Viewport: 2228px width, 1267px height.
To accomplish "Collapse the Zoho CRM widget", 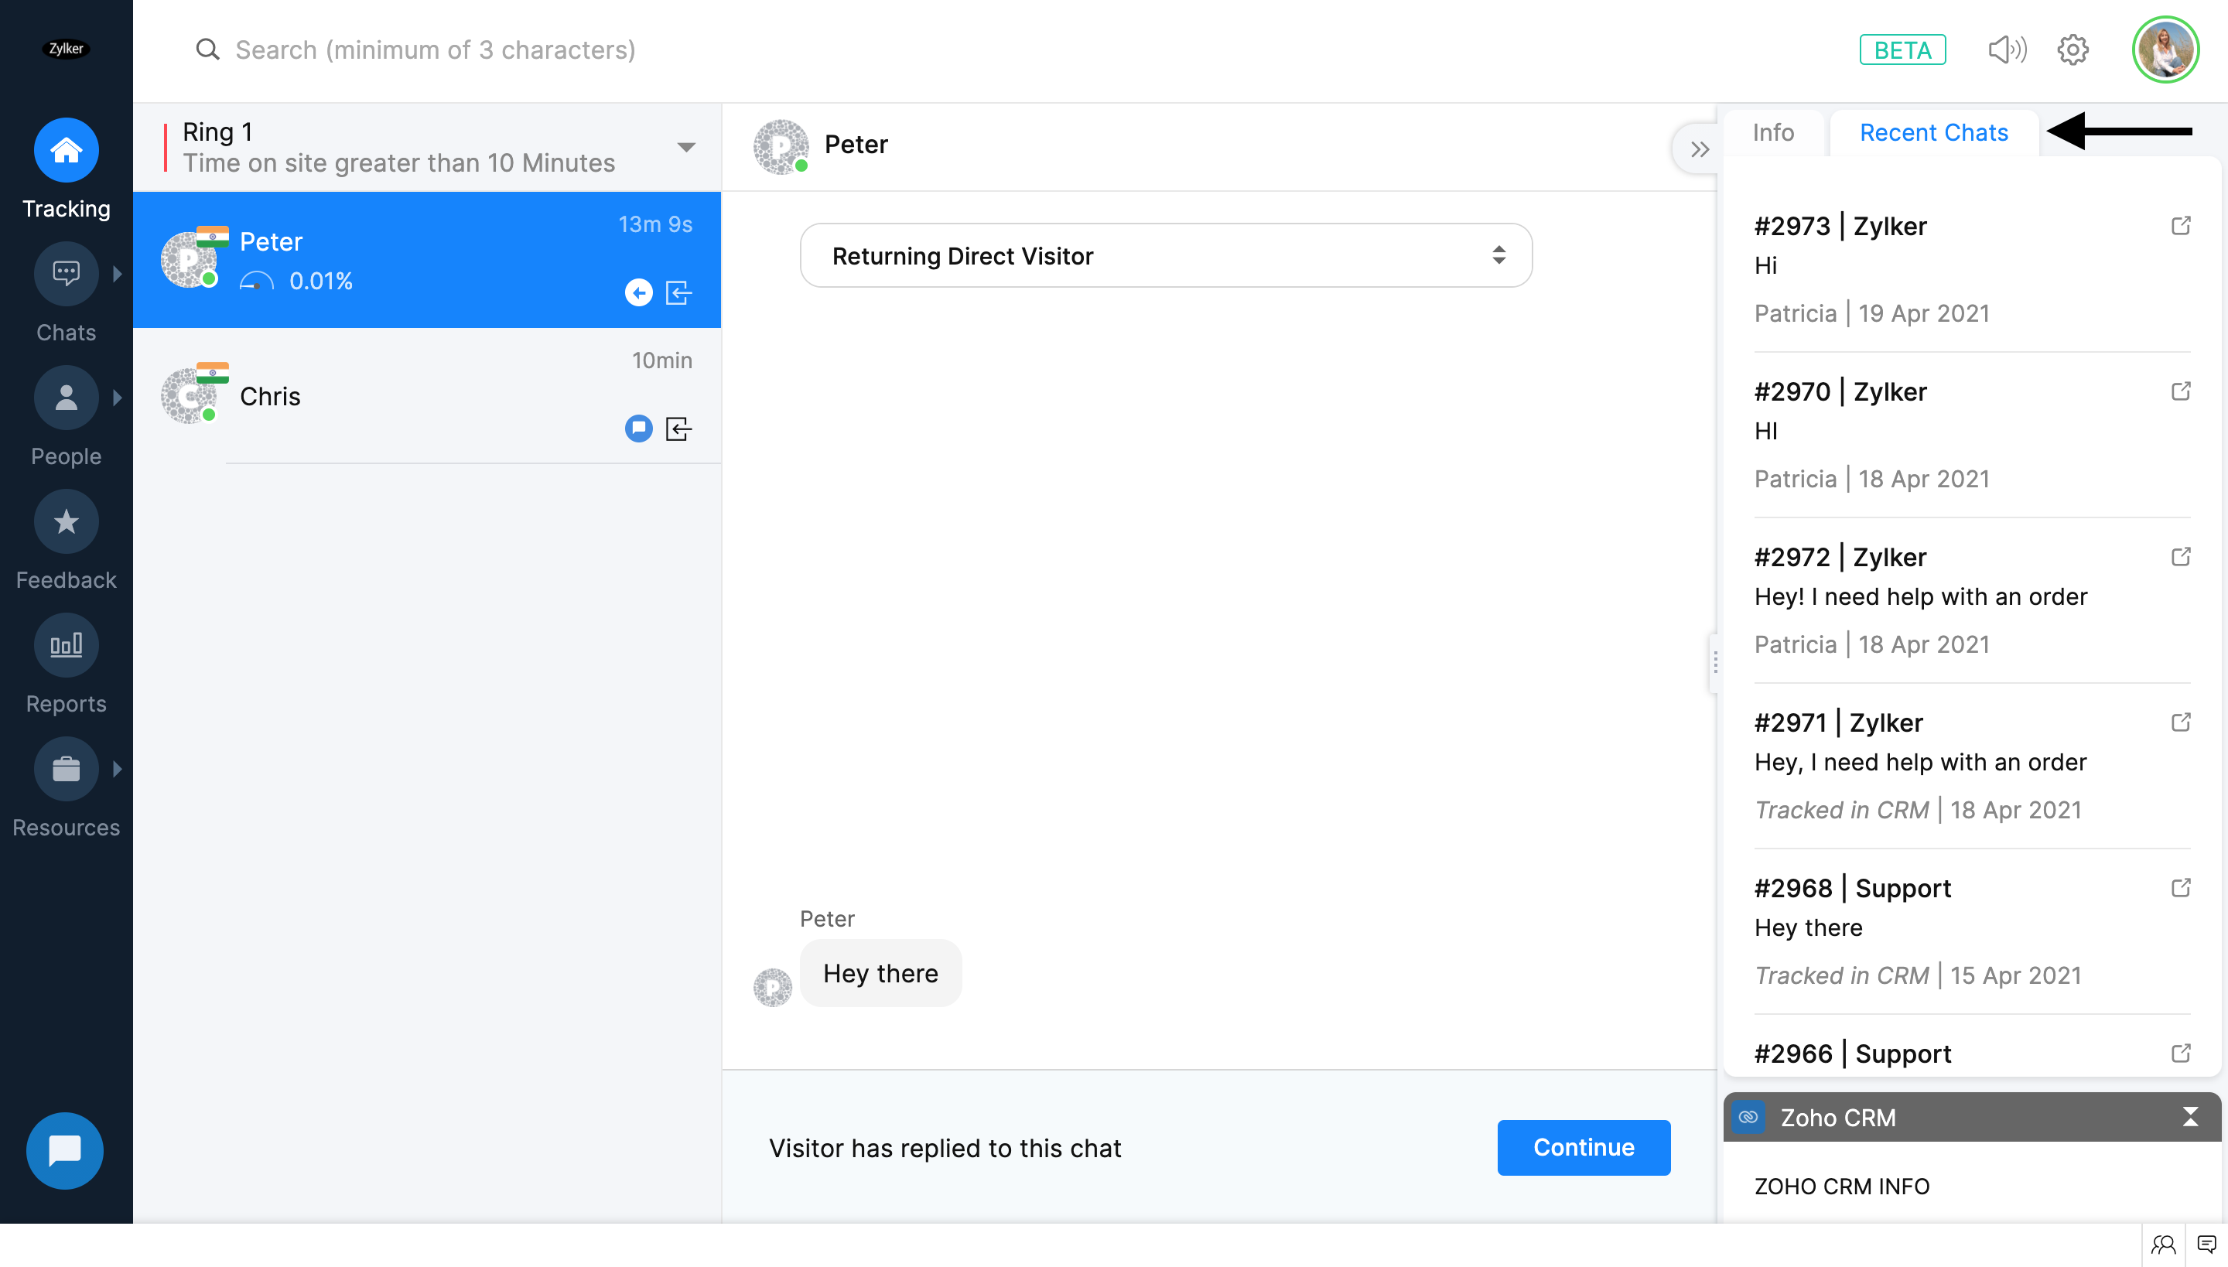I will point(2189,1116).
